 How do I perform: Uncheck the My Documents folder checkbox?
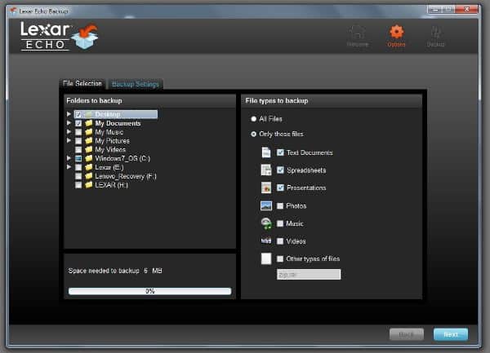coord(78,123)
